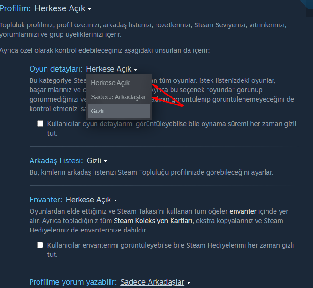Open the Envanter 'Herkese Açık' dropdown
The image size is (313, 288).
[88, 200]
